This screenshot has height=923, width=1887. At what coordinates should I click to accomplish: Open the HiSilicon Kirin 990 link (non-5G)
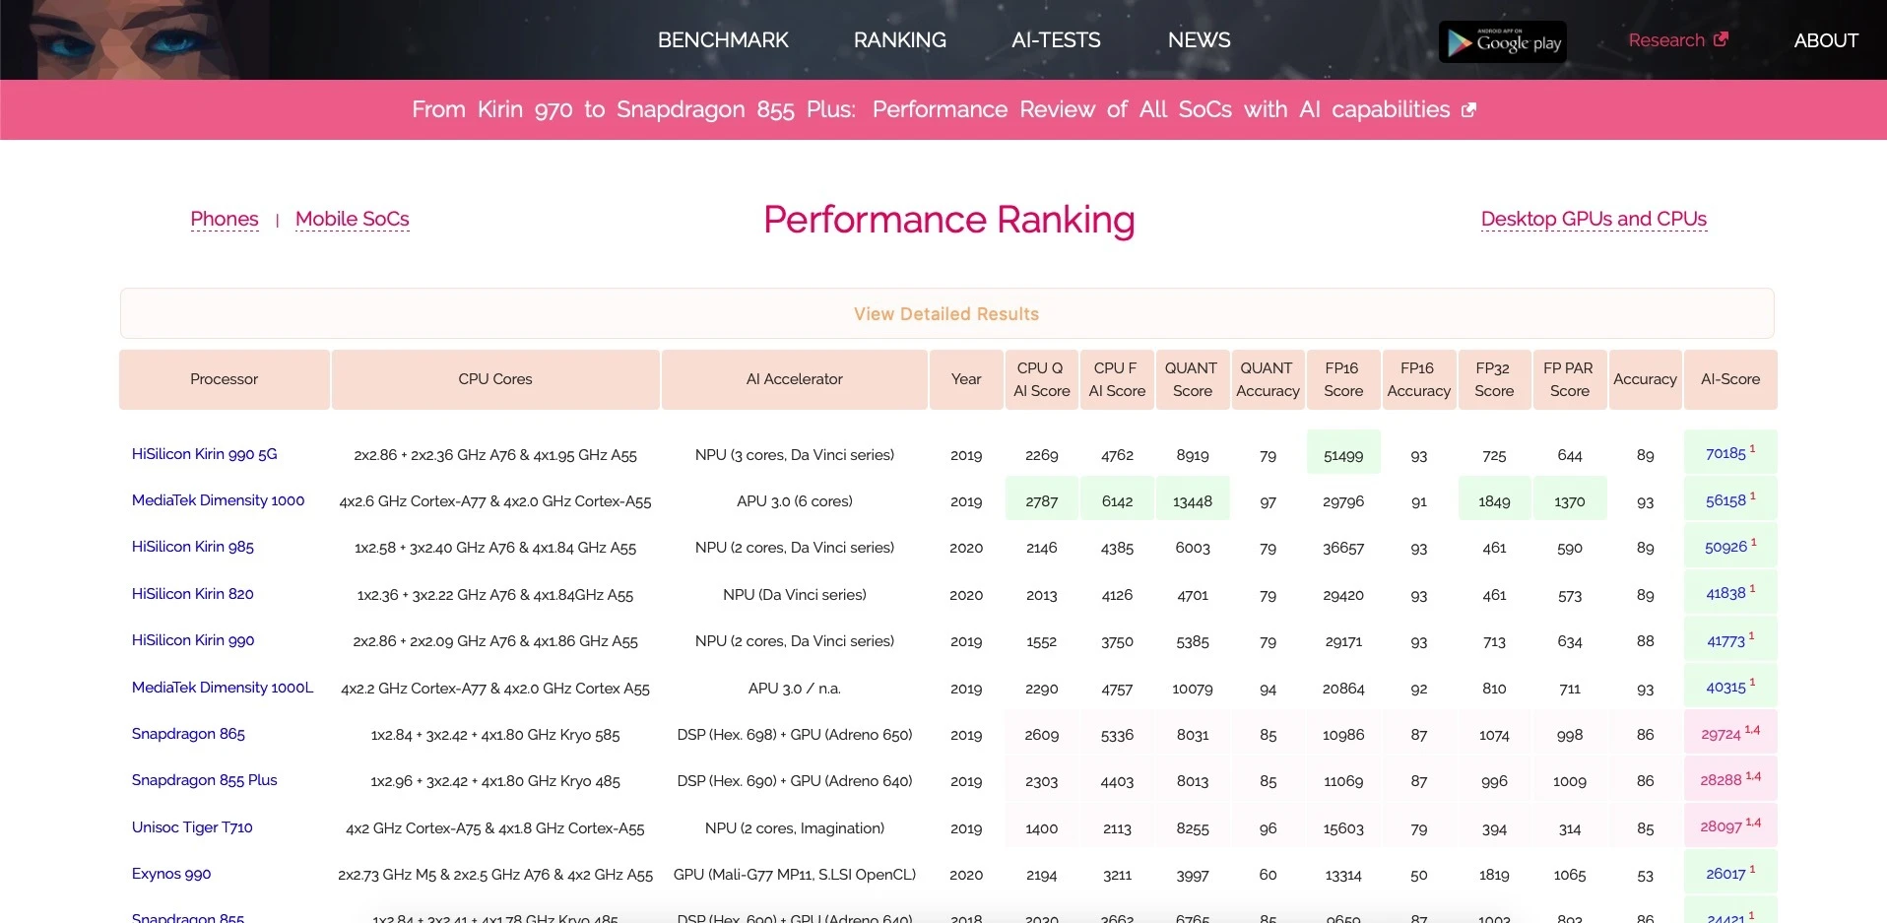point(193,640)
